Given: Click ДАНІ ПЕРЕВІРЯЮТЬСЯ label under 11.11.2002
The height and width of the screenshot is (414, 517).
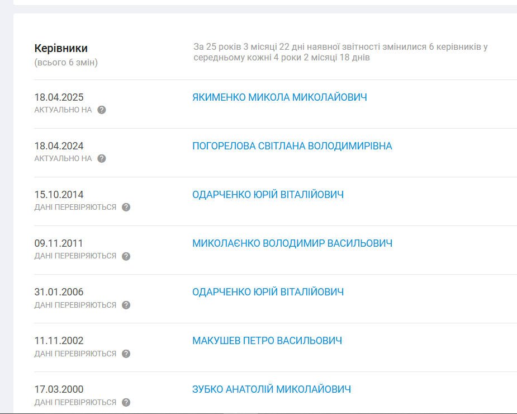Looking at the screenshot, I should 75,354.
